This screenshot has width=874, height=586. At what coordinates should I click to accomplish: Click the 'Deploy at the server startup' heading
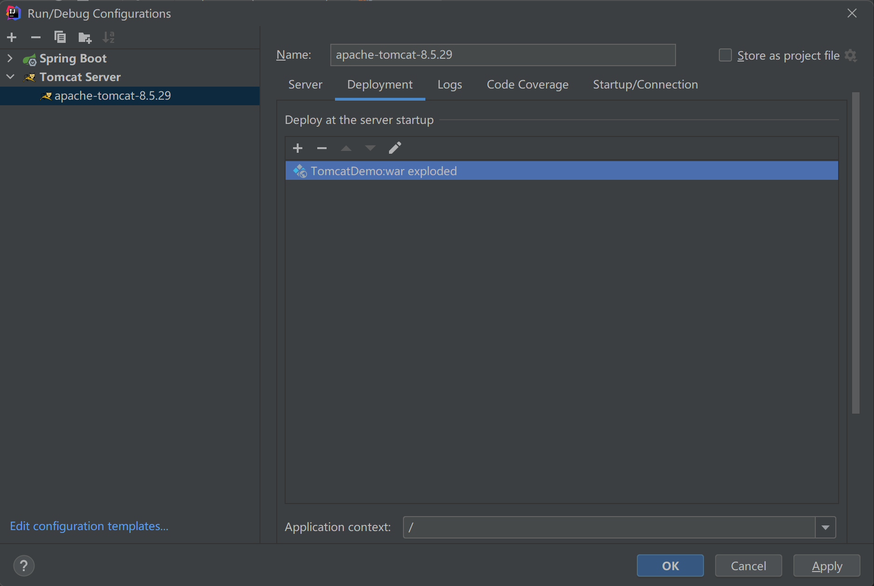(x=359, y=120)
